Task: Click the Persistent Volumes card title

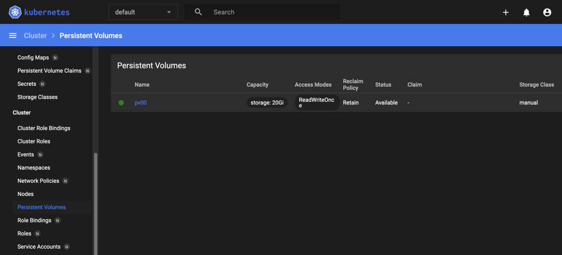Action: point(152,66)
